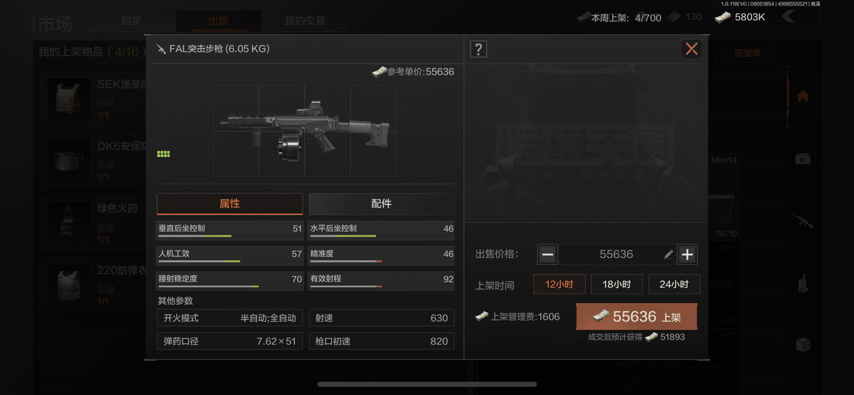Open the 购买 market tab
Screen dimensions: 854x395
point(131,21)
